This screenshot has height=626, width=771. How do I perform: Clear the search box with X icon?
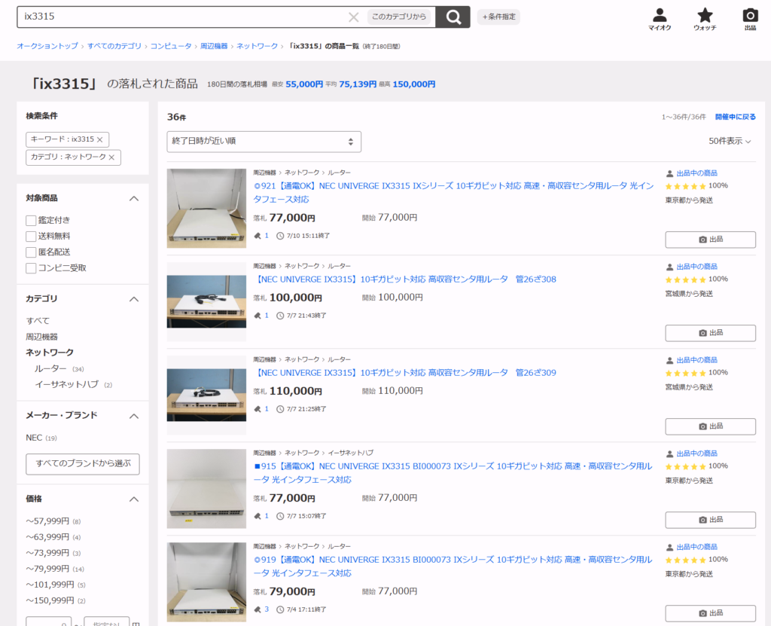point(353,17)
